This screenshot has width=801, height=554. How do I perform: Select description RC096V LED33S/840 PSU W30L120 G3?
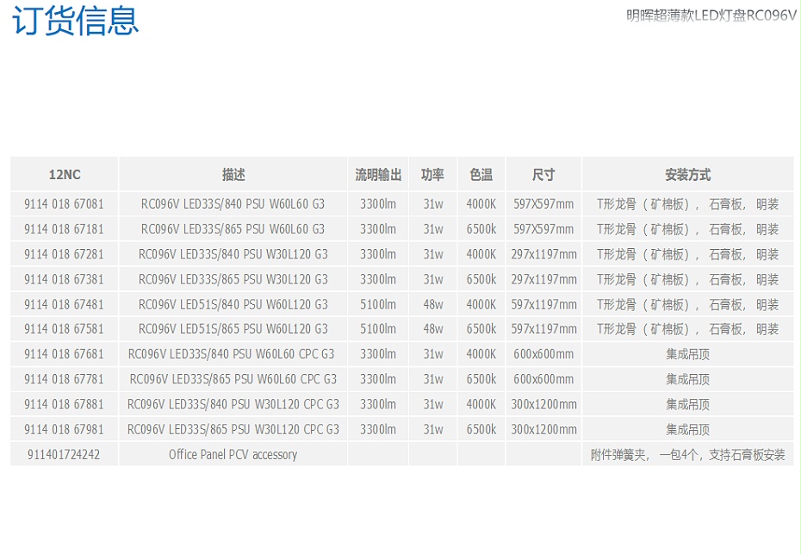click(x=233, y=254)
